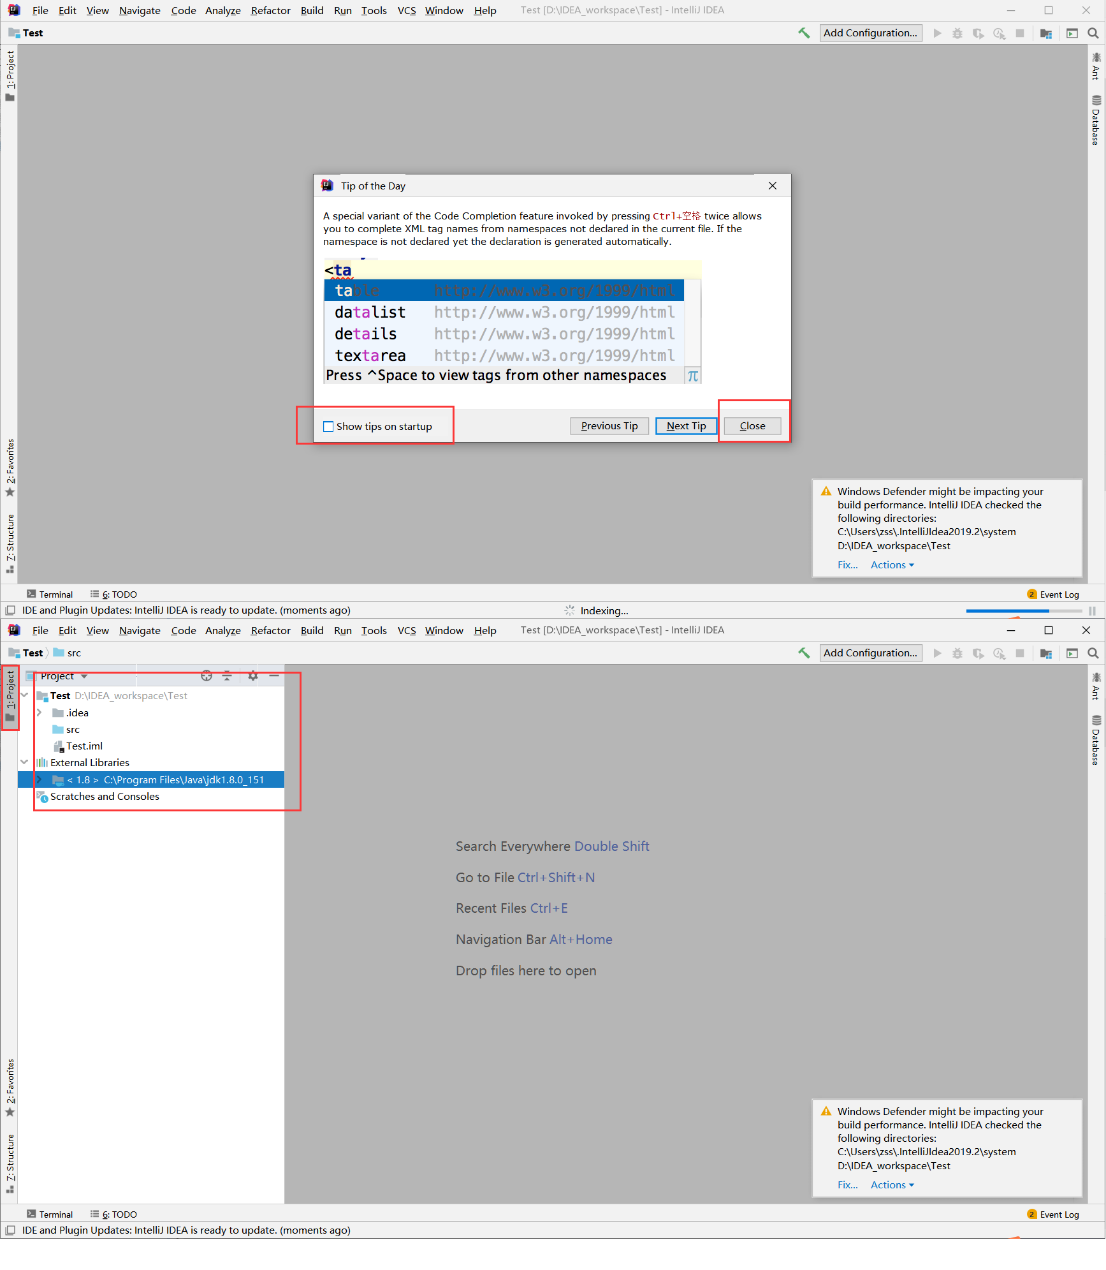Open Event Log in top window
Viewport: 1106px width, 1270px height.
click(x=1053, y=594)
